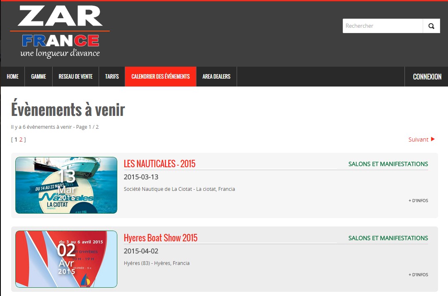The image size is (448, 296).
Task: Click the Hyéres (83) location text
Action: pos(157,263)
